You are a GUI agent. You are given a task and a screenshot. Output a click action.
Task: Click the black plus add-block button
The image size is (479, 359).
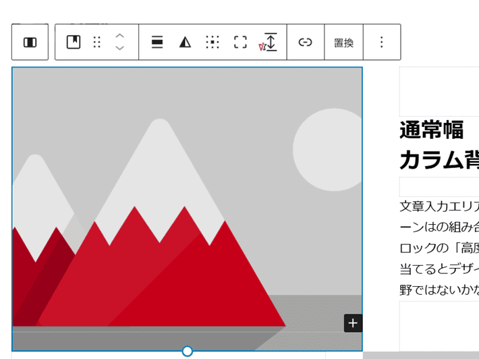click(353, 323)
